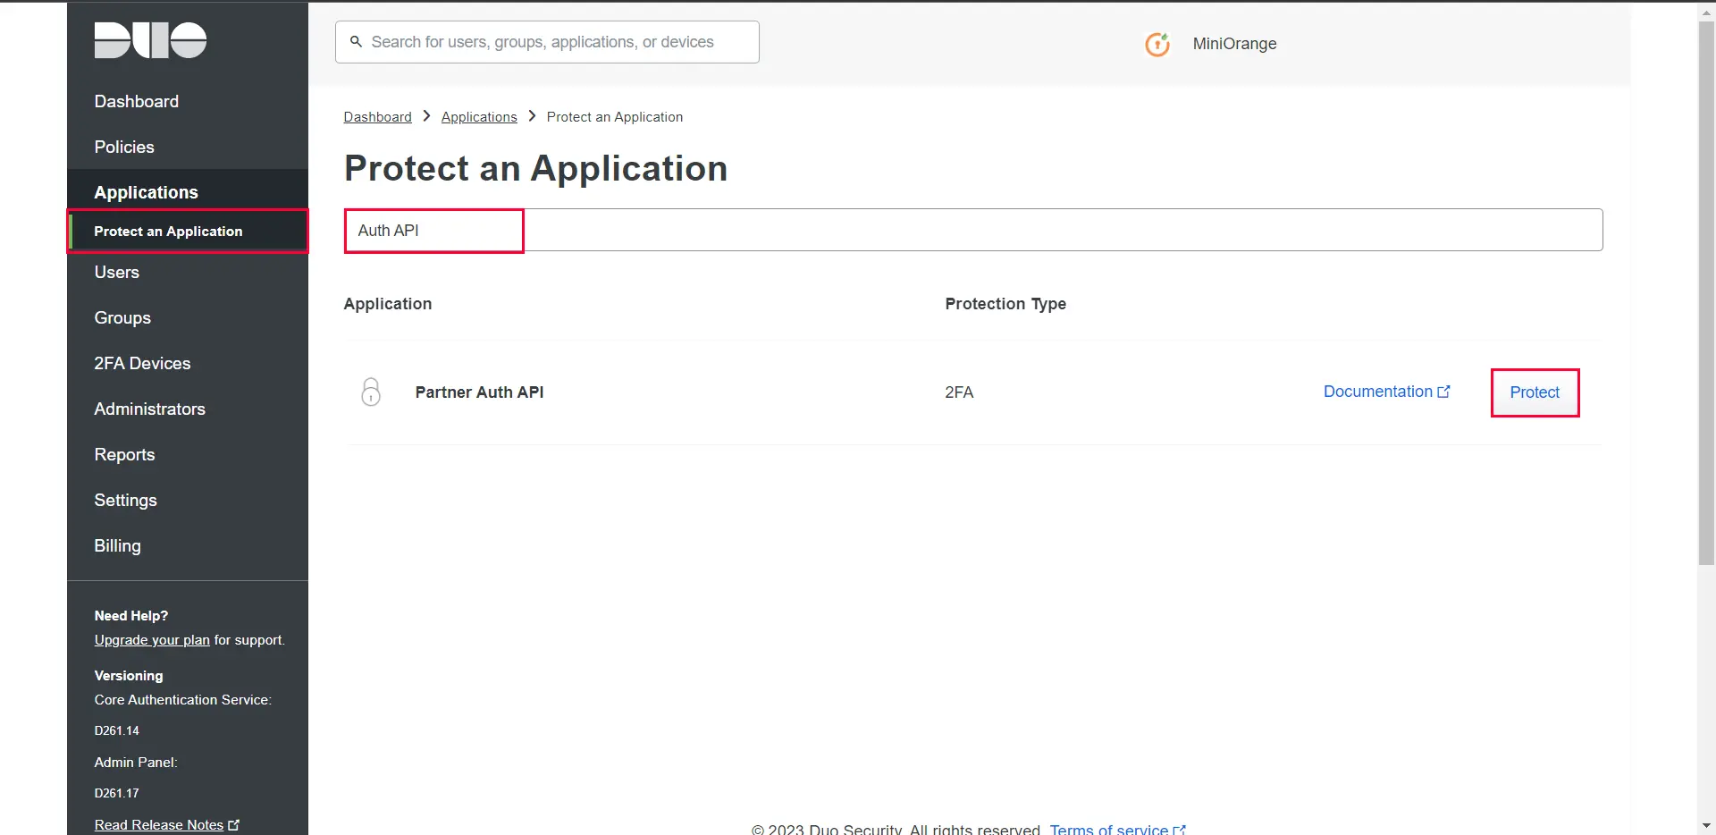Open 2FA Devices in the sidebar
Image resolution: width=1716 pixels, height=835 pixels.
click(142, 364)
